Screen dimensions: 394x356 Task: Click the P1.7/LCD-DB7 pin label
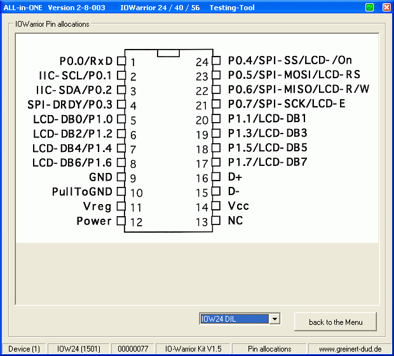[268, 162]
